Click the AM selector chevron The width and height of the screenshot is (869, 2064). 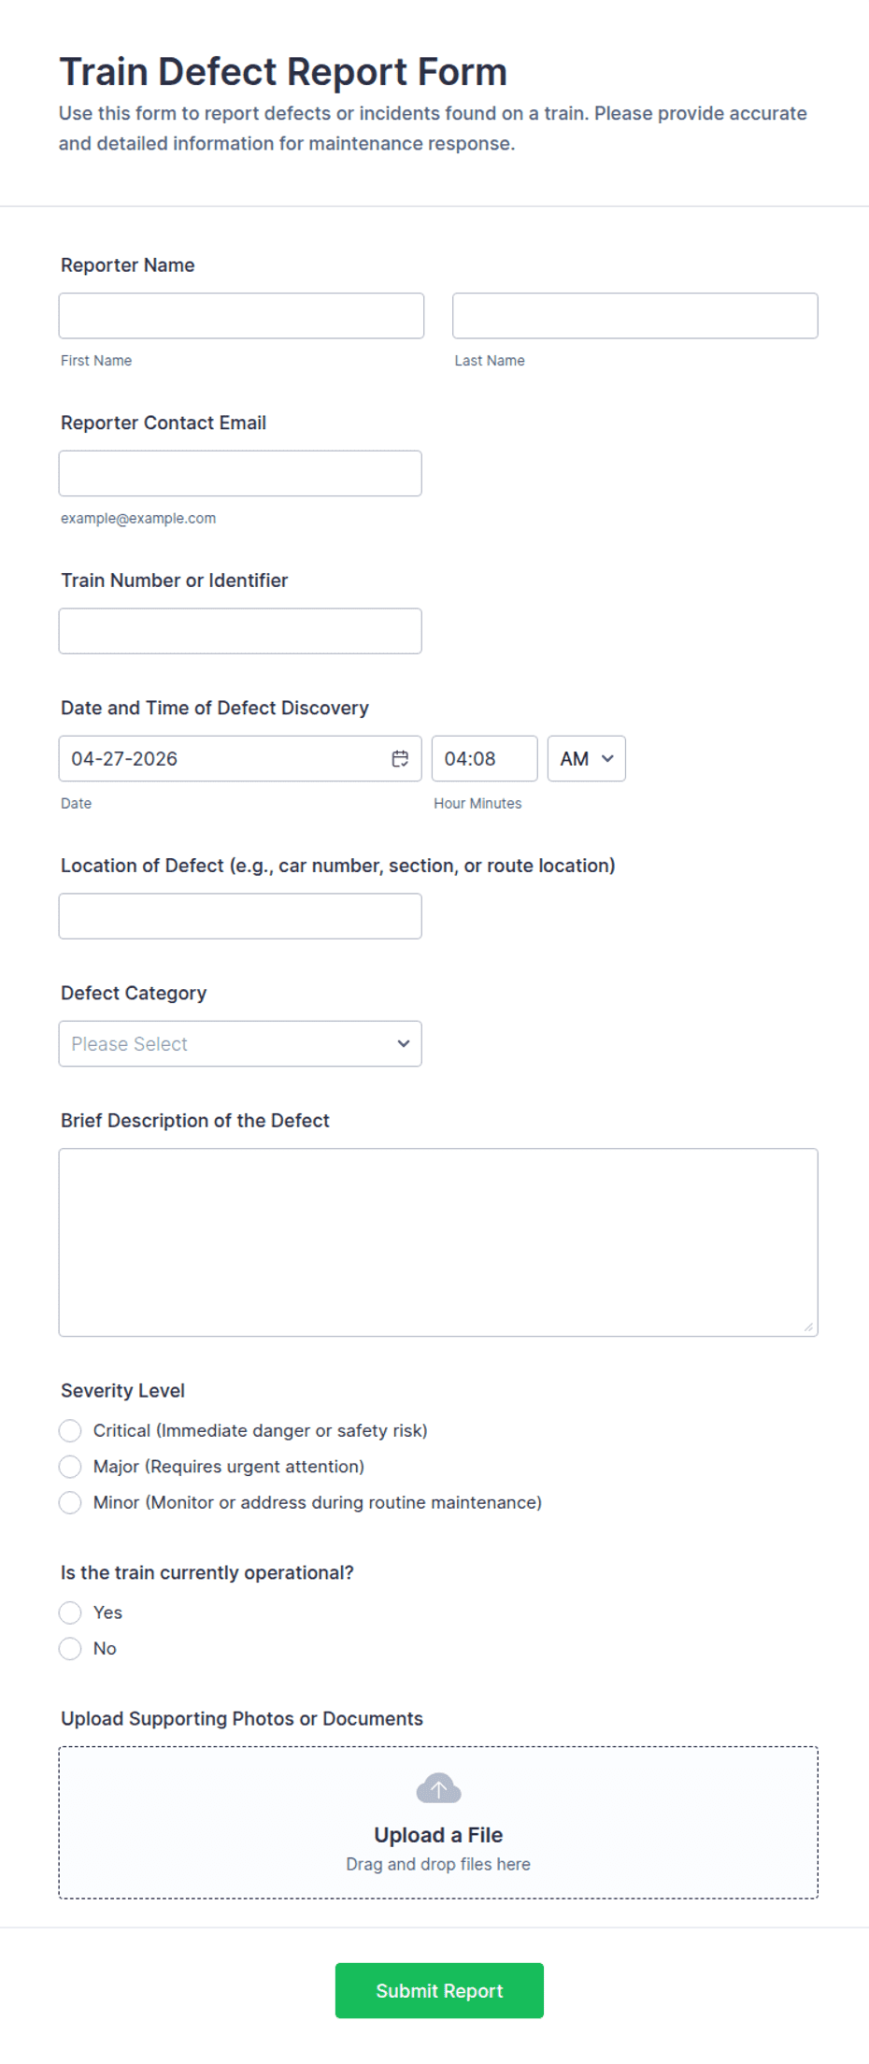(x=607, y=758)
